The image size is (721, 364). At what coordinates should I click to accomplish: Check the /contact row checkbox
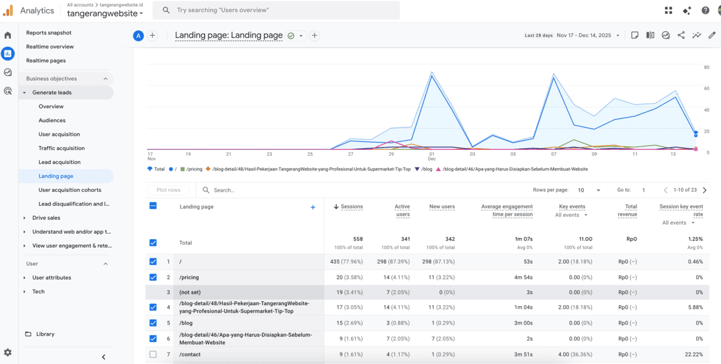point(153,354)
